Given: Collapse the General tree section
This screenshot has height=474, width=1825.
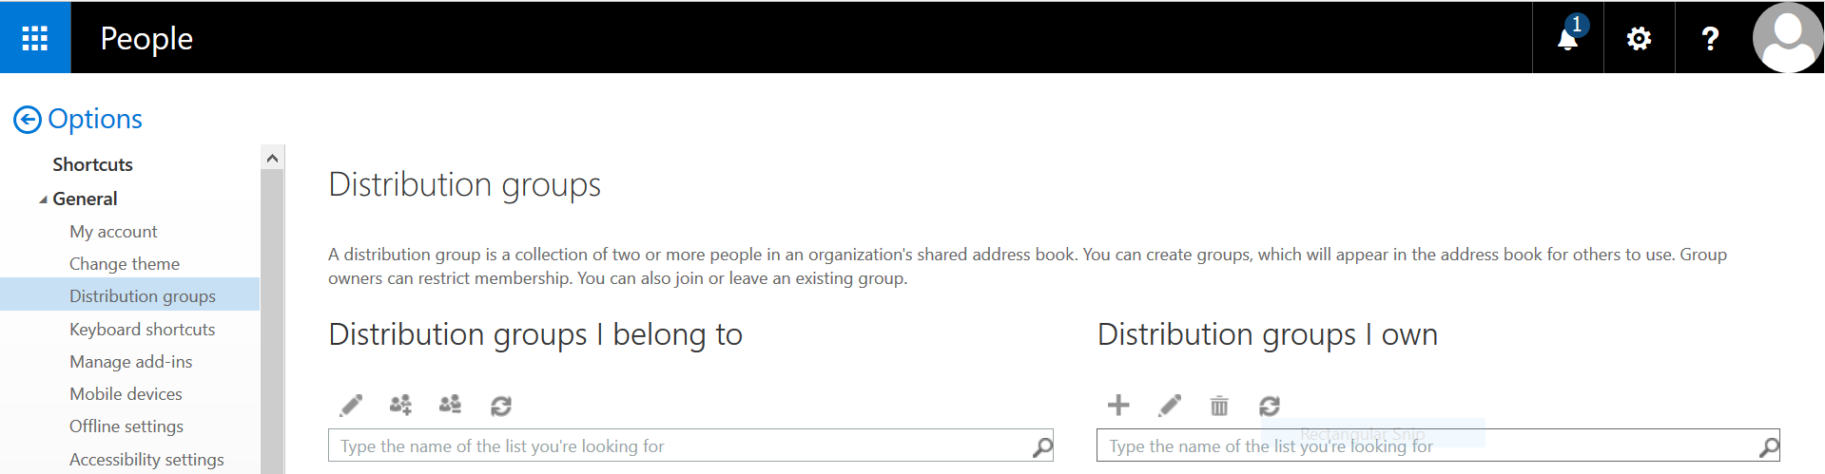Looking at the screenshot, I should (43, 199).
